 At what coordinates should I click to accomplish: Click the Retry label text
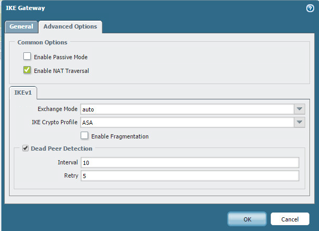pyautogui.click(x=71, y=175)
